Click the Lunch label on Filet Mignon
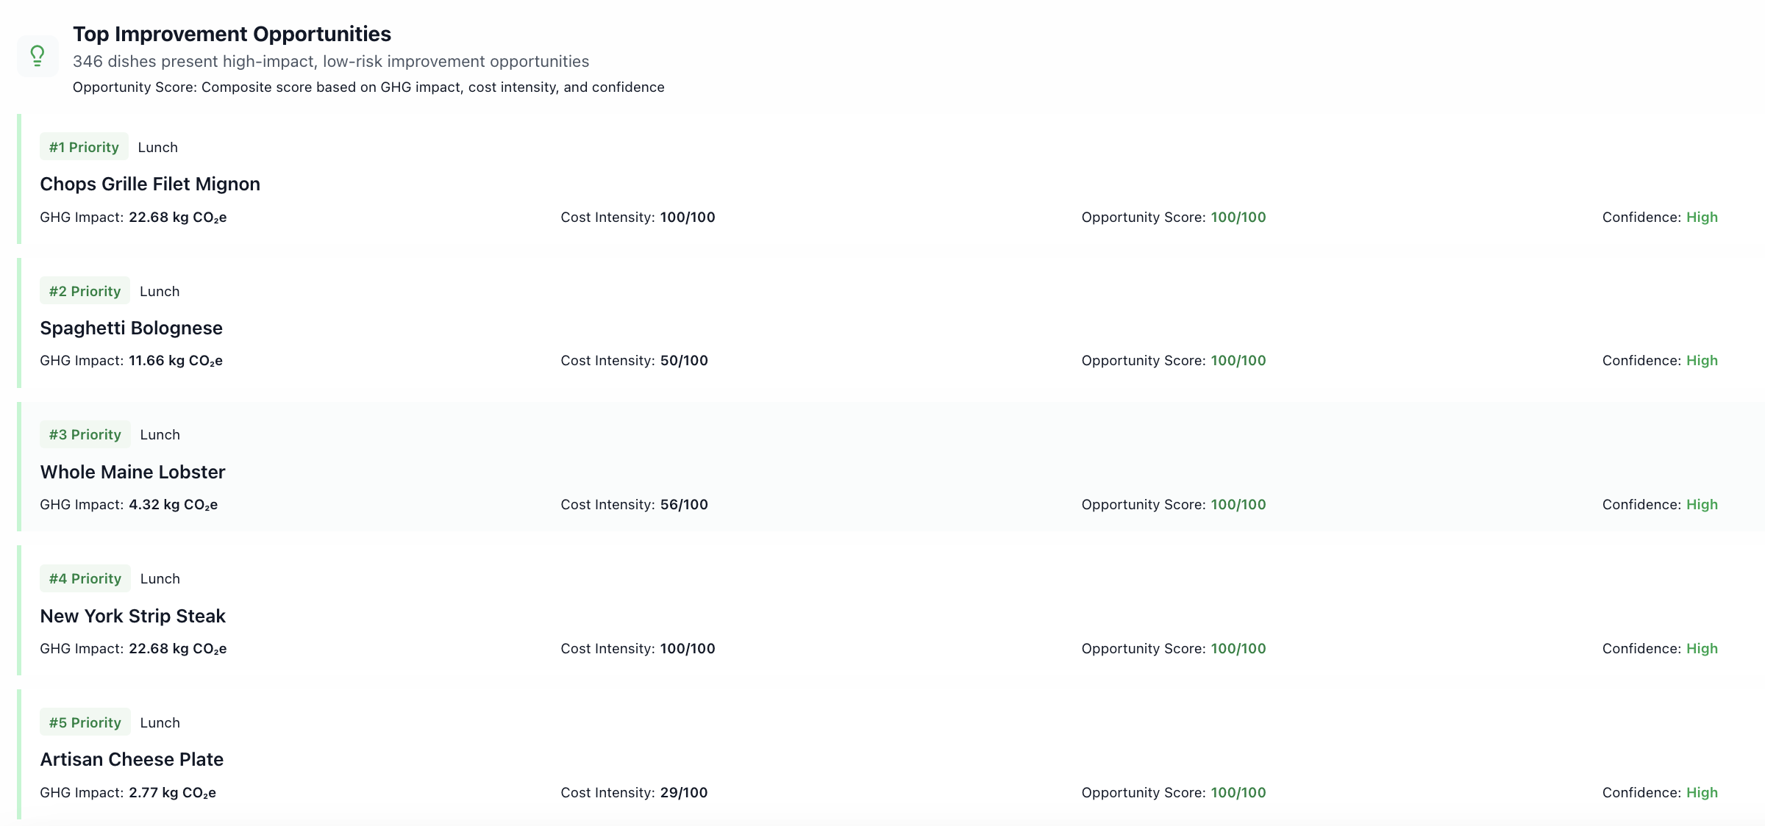Screen dimensions: 1765x826 pyautogui.click(x=158, y=147)
